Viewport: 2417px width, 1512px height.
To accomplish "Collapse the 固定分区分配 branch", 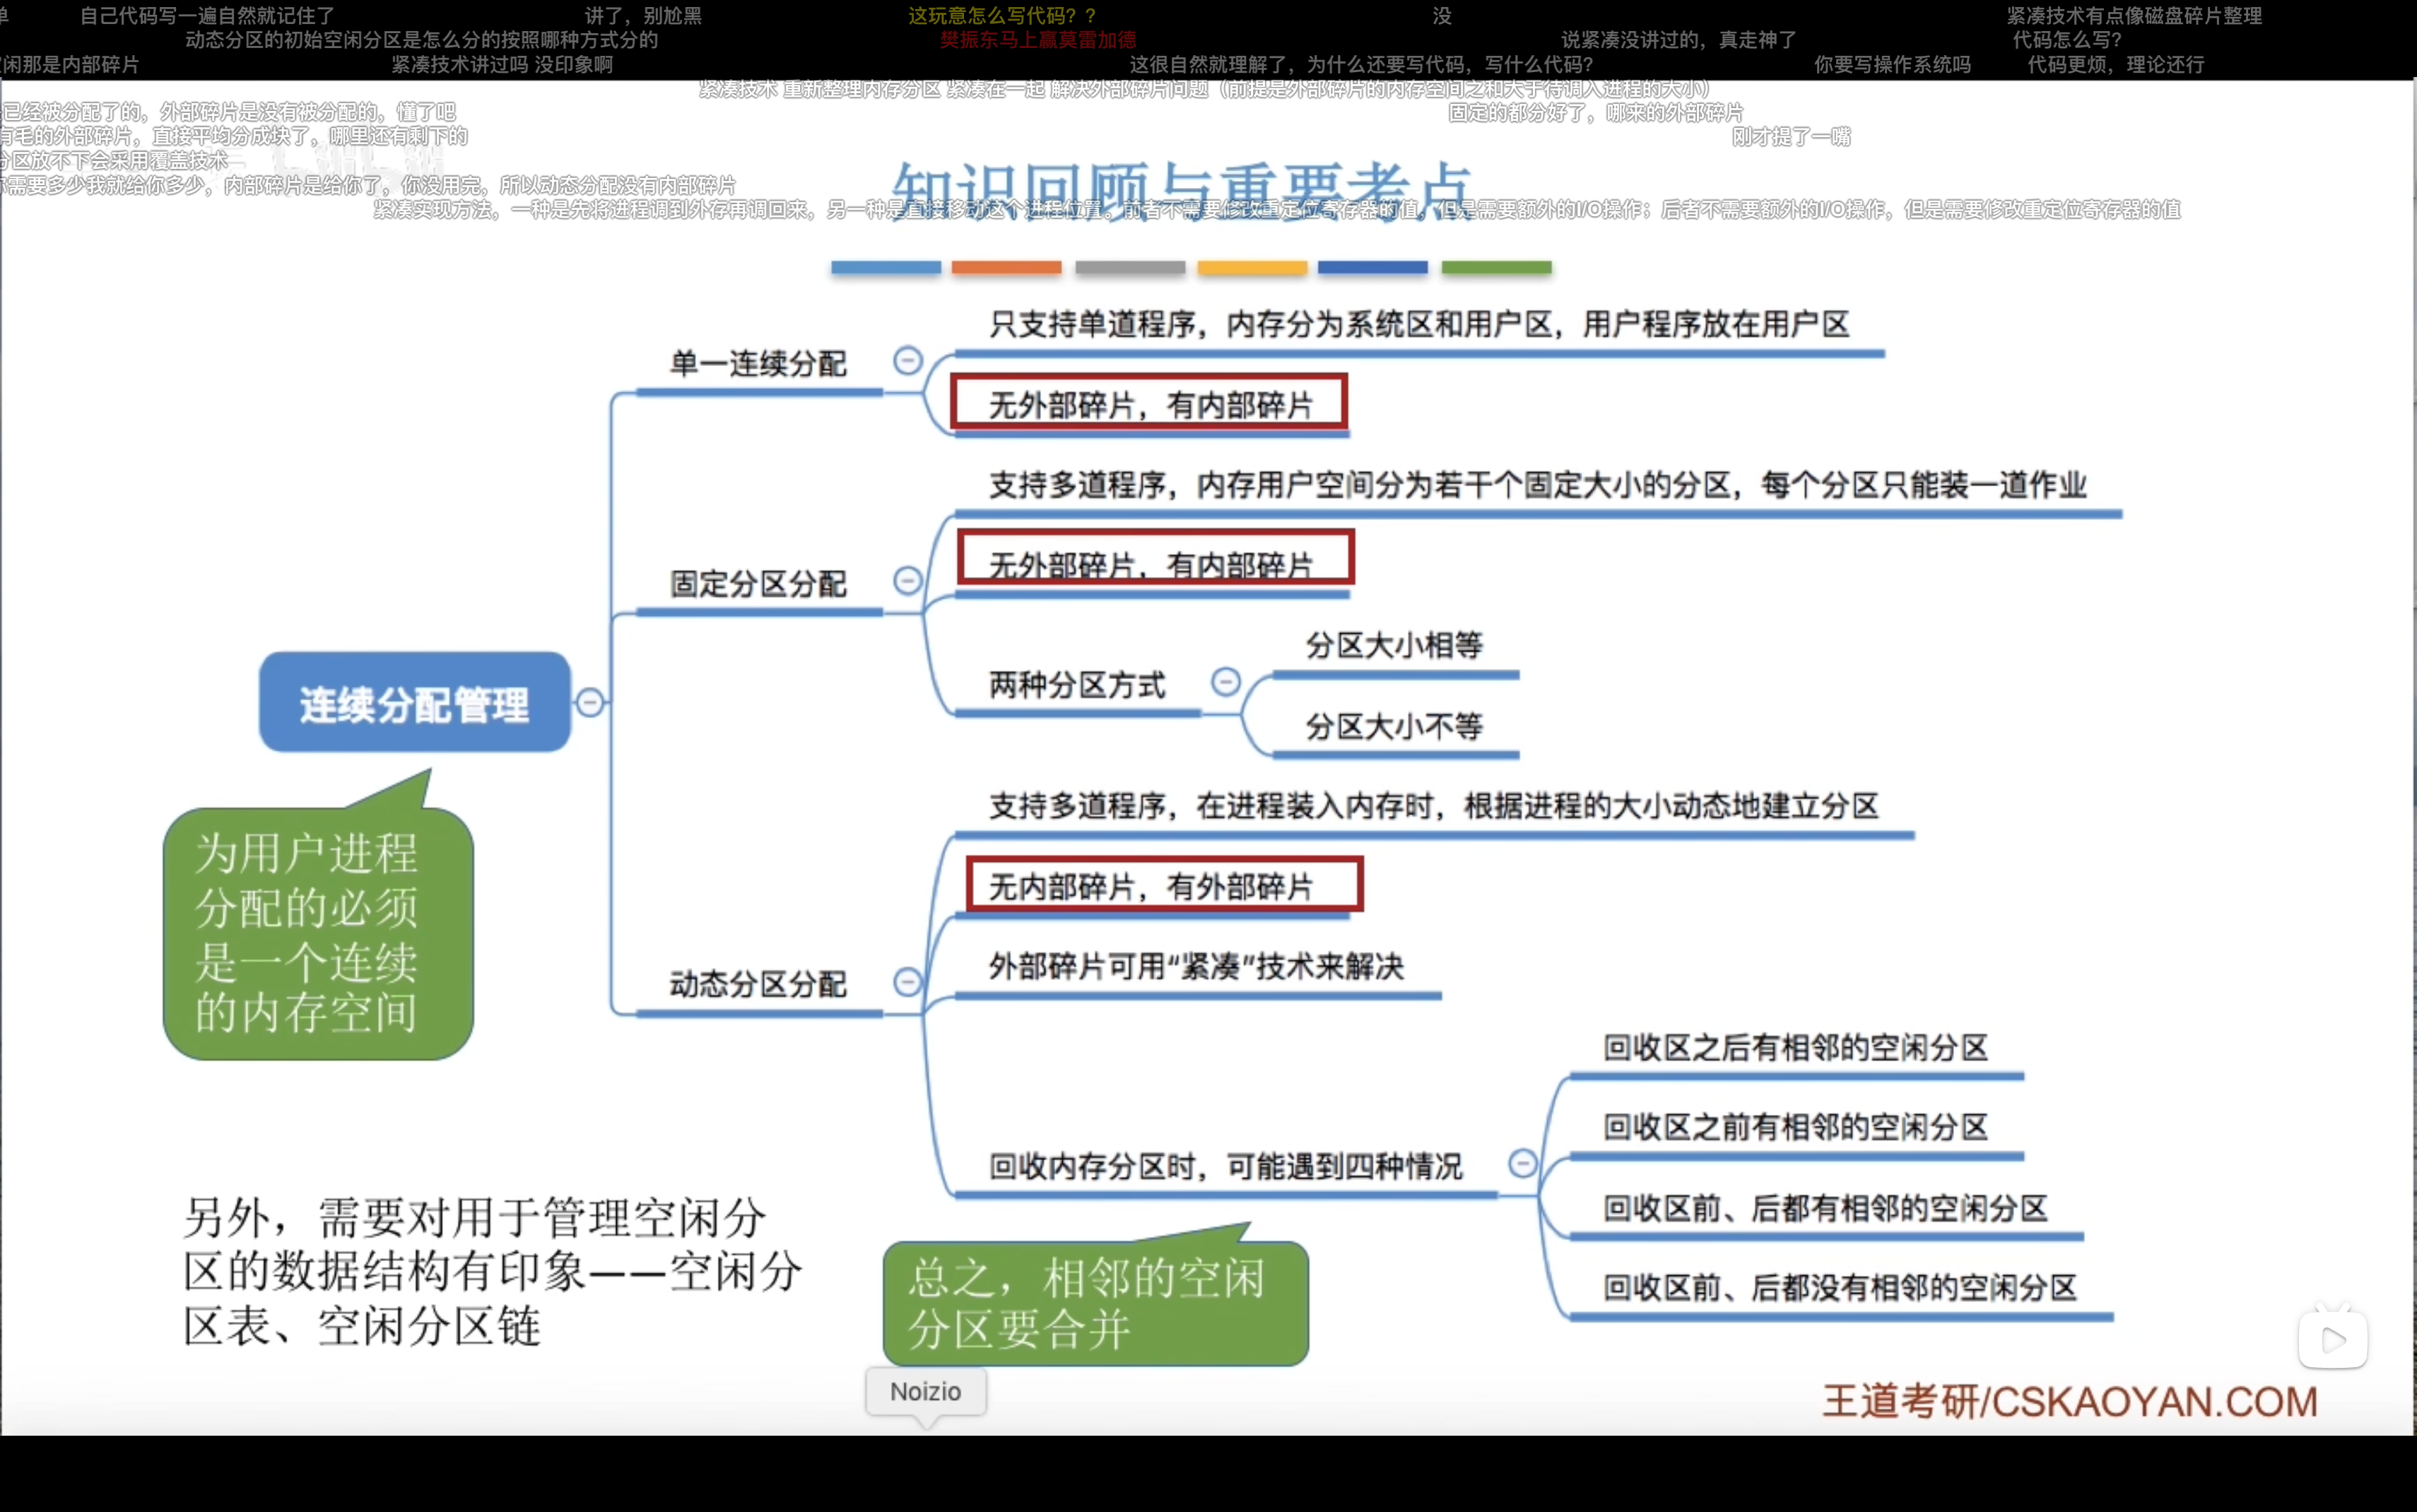I will pos(907,580).
